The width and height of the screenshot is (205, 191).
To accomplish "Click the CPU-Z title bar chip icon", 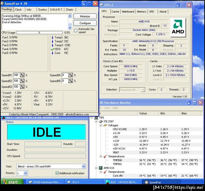I will (x=101, y=5).
